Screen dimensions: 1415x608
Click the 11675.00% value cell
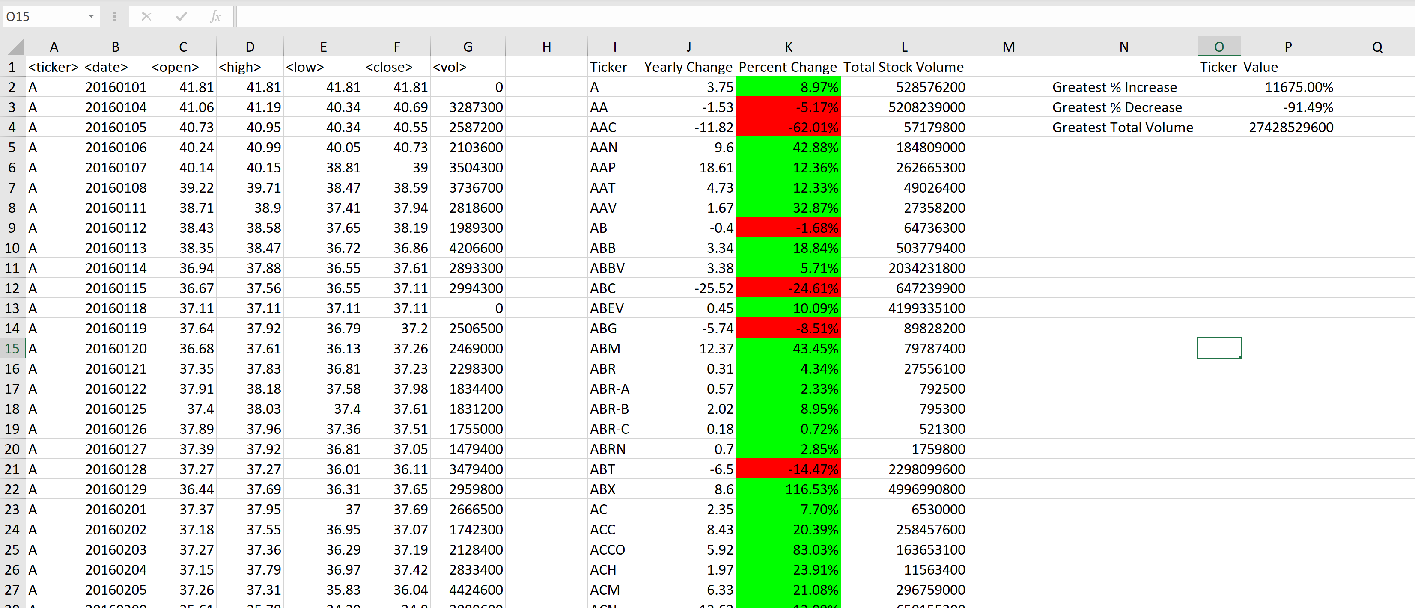1287,87
